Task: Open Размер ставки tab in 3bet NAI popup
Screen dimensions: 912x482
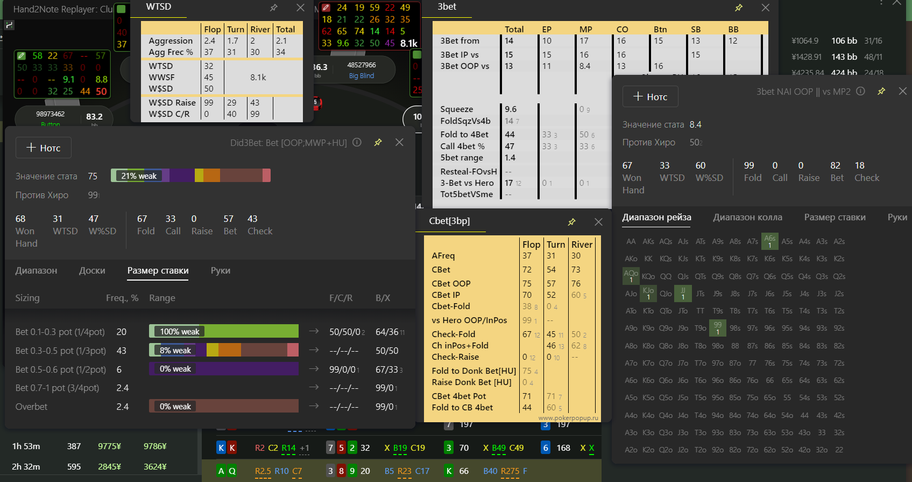Action: 835,217
